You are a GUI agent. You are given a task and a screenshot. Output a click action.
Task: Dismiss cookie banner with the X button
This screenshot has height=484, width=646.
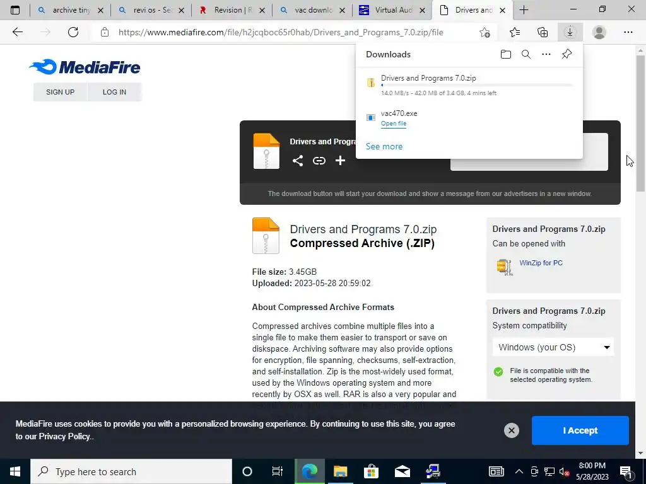(511, 430)
